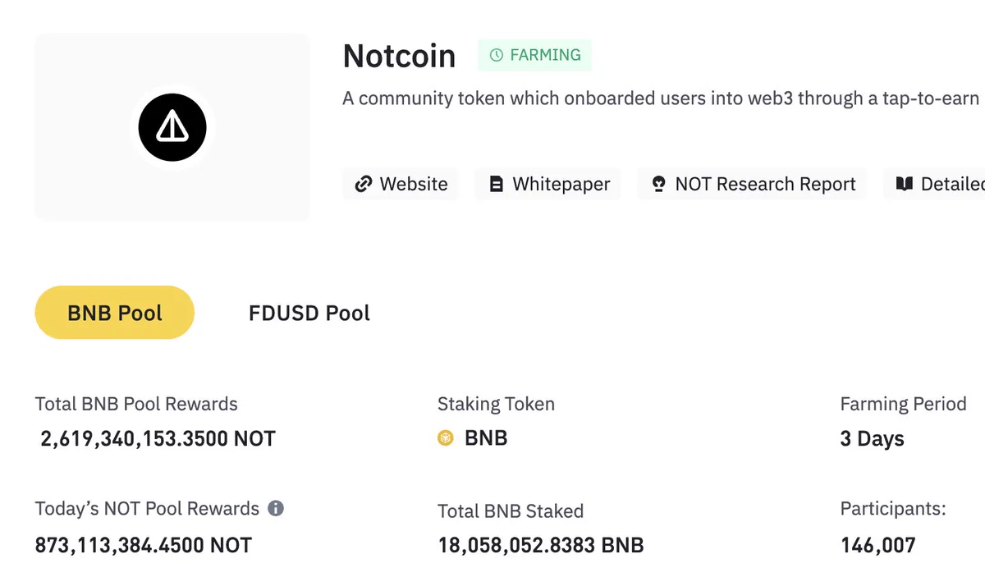The width and height of the screenshot is (985, 586).
Task: Click the lightbulb icon beside NOT Research Report
Action: [658, 184]
